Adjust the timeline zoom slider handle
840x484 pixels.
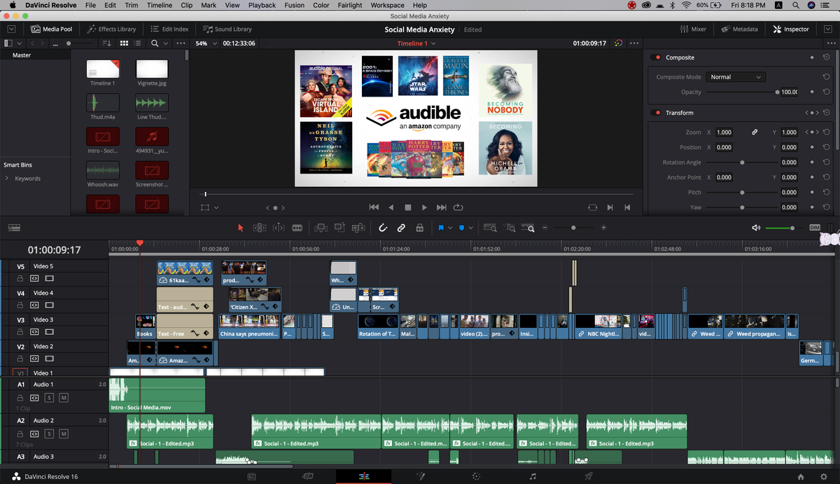tap(573, 228)
